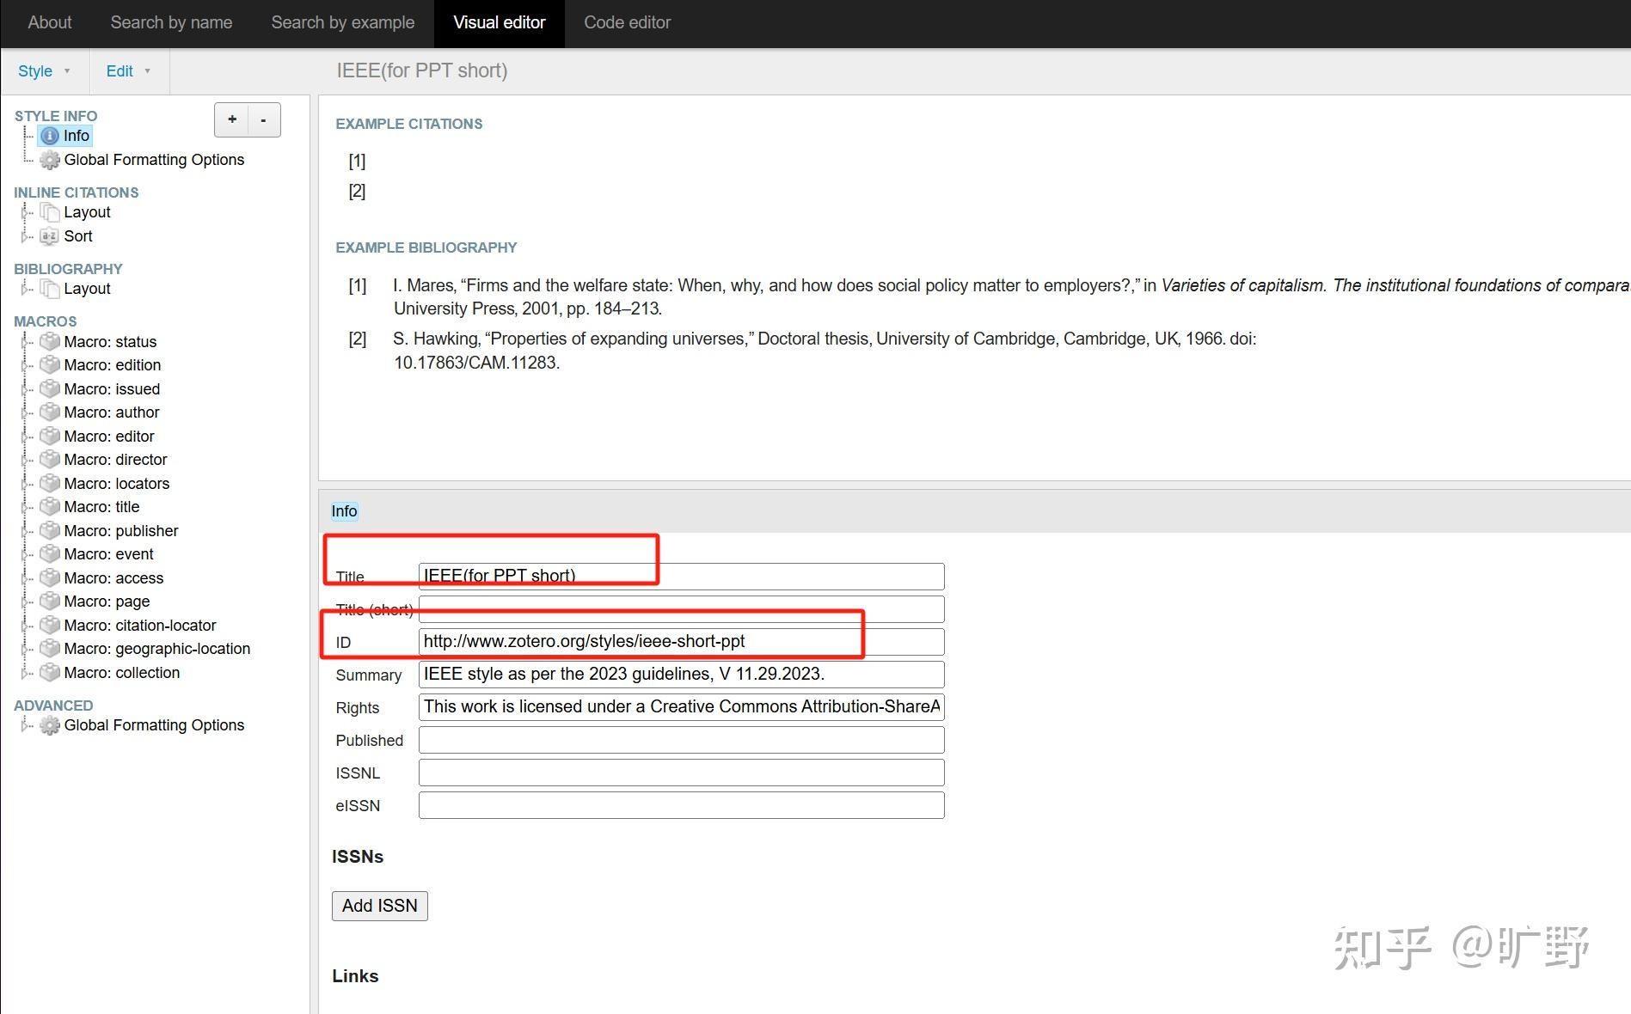Click the Add ISSN button
Image resolution: width=1631 pixels, height=1014 pixels.
point(379,905)
